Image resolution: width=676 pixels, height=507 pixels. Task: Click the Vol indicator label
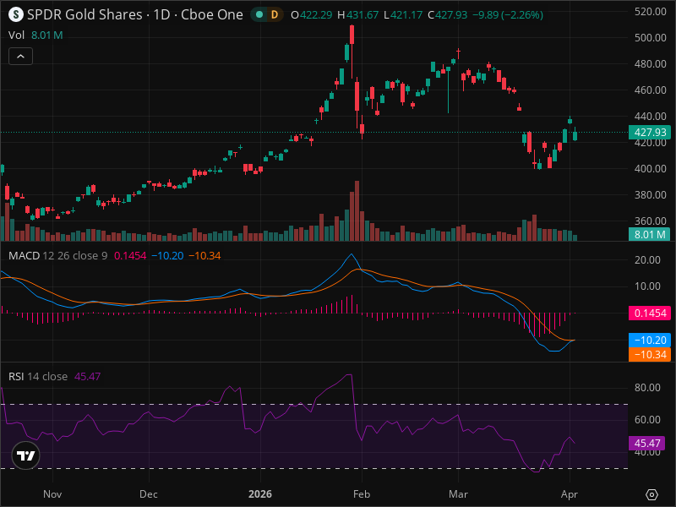point(16,35)
